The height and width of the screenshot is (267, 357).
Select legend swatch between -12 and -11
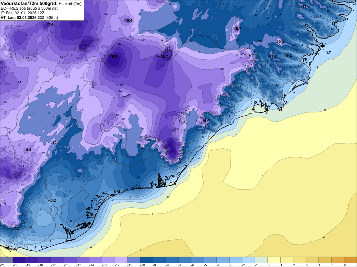[121, 260]
